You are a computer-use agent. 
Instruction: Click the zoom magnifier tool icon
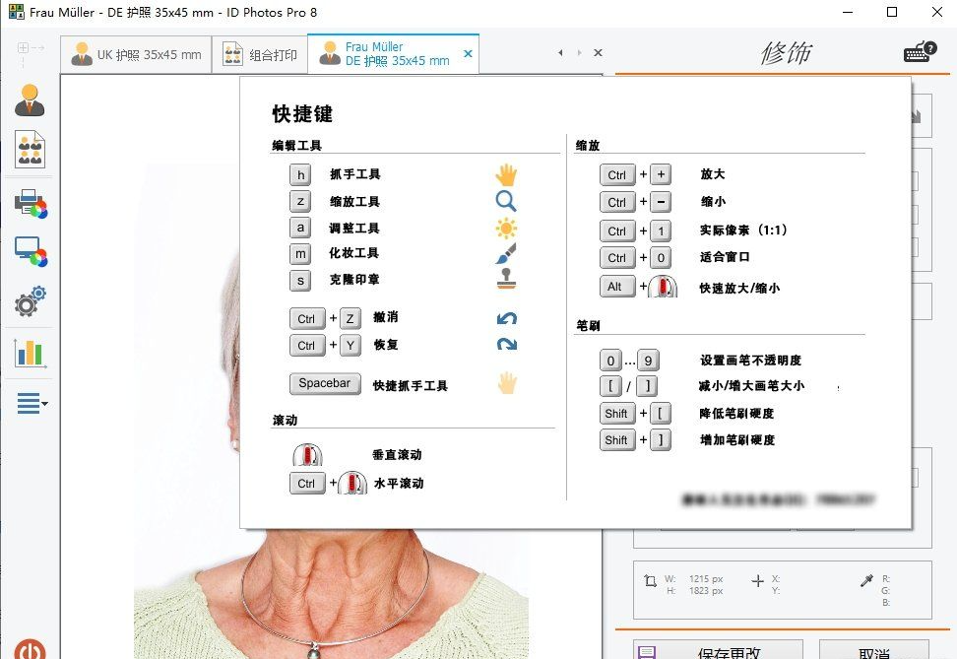click(x=506, y=201)
